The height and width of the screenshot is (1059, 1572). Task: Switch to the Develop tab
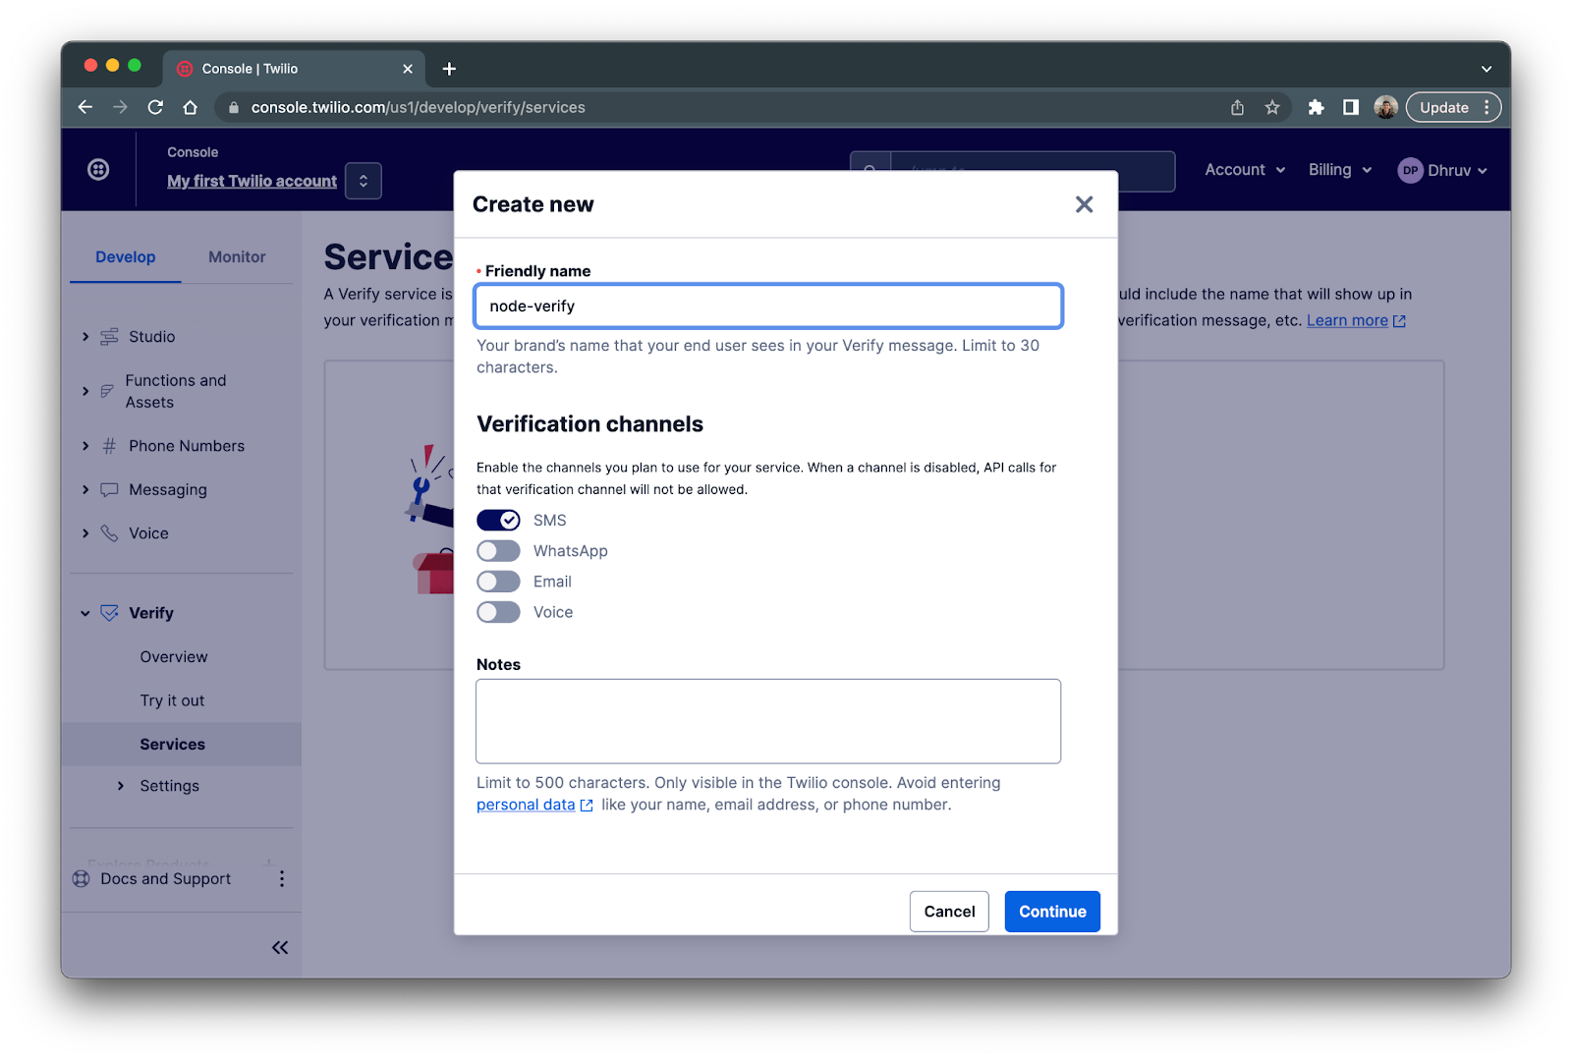click(x=126, y=257)
